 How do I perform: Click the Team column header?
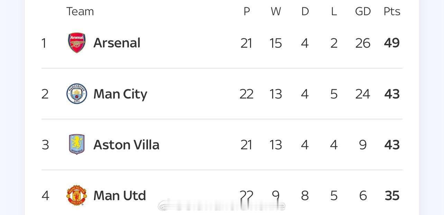pos(80,11)
